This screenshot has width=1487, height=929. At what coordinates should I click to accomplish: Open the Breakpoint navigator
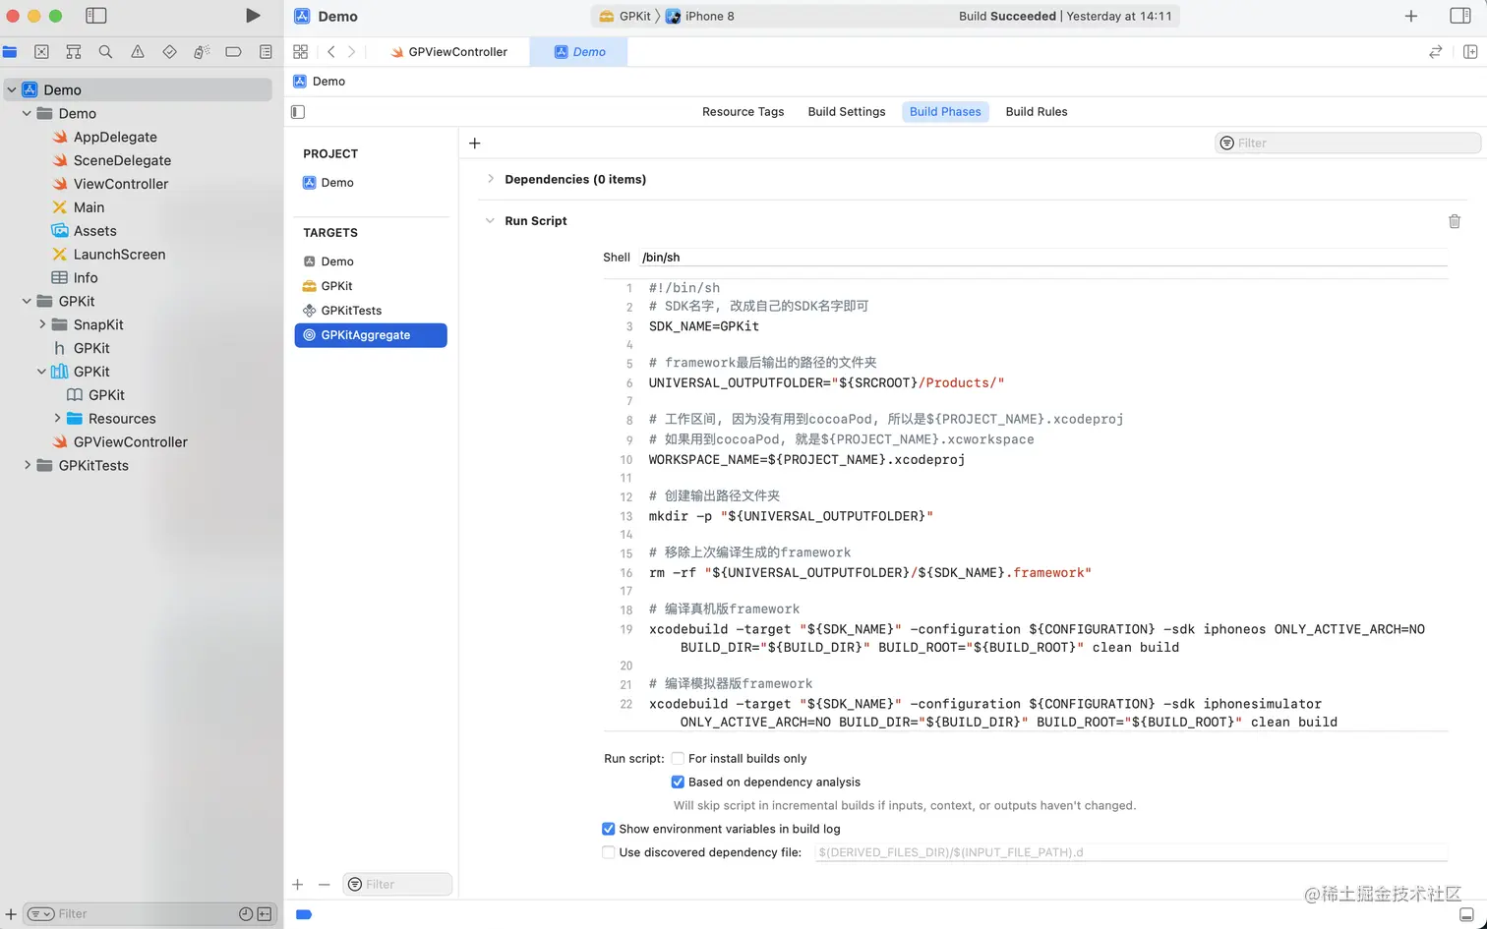tap(233, 52)
